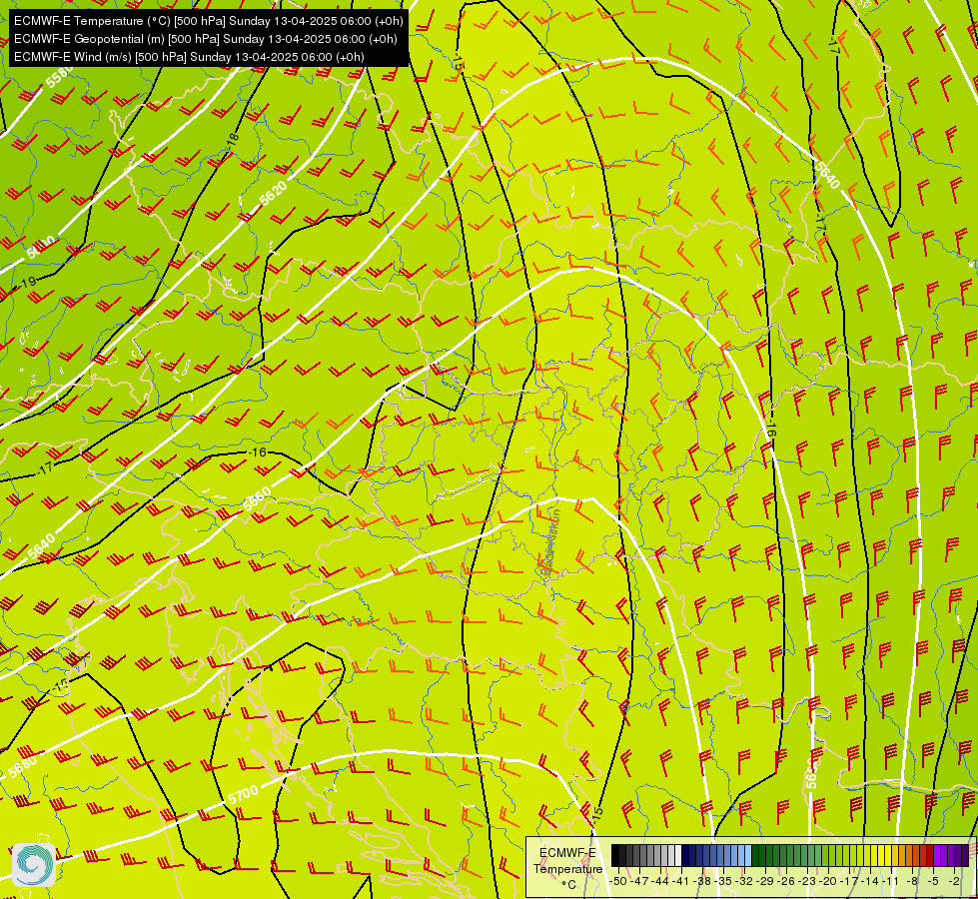Click the white swatch above -41 in legend
This screenshot has width=978, height=899.
point(678,855)
